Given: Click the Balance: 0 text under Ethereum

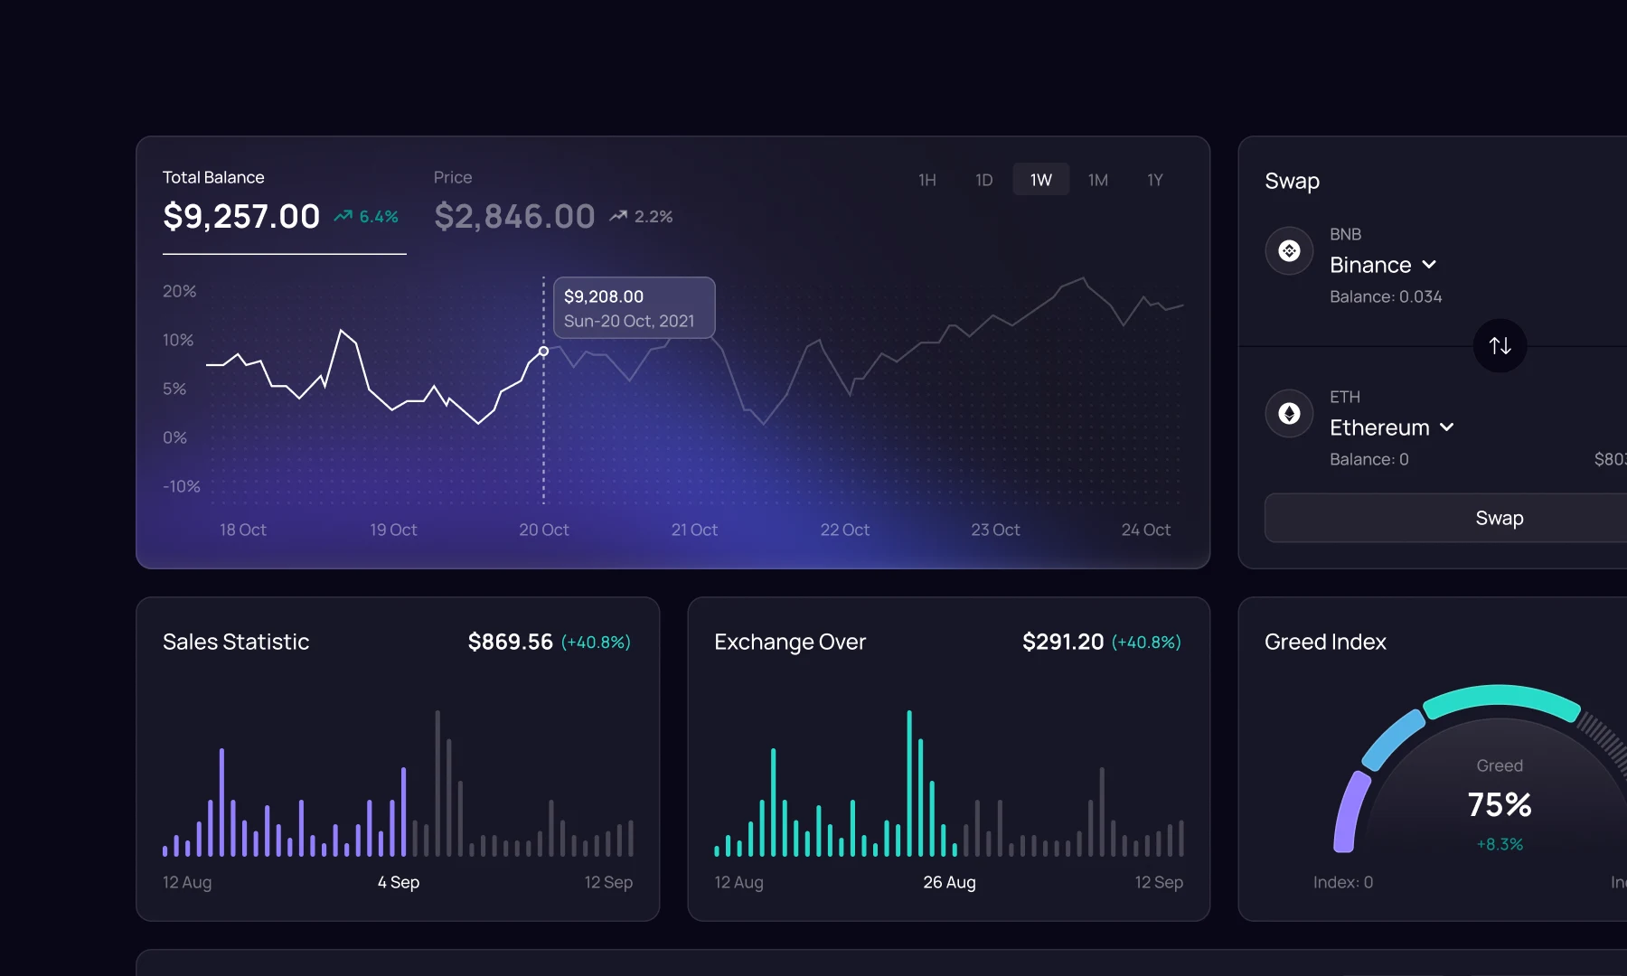Looking at the screenshot, I should point(1369,459).
